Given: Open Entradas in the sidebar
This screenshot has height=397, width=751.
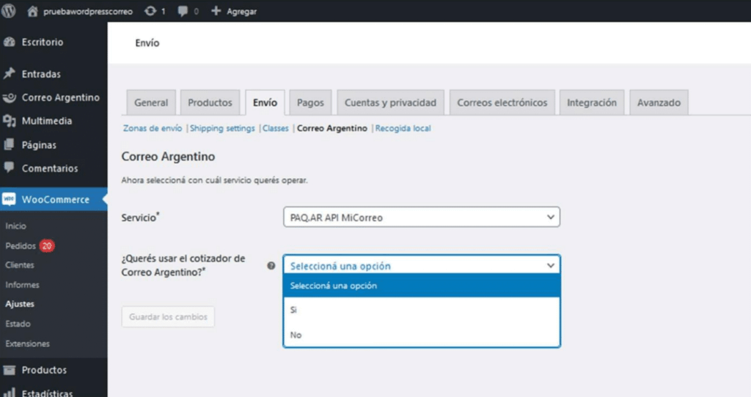Looking at the screenshot, I should [41, 74].
